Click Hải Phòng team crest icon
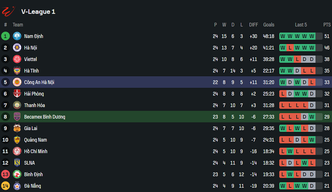Viewport: 332px width, 192px height. coord(17,94)
